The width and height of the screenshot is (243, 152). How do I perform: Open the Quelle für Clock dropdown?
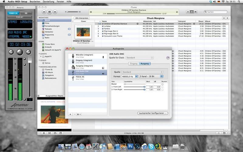point(139,58)
